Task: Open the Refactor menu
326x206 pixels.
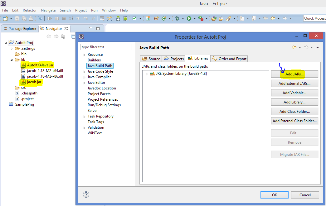Action: point(29,10)
